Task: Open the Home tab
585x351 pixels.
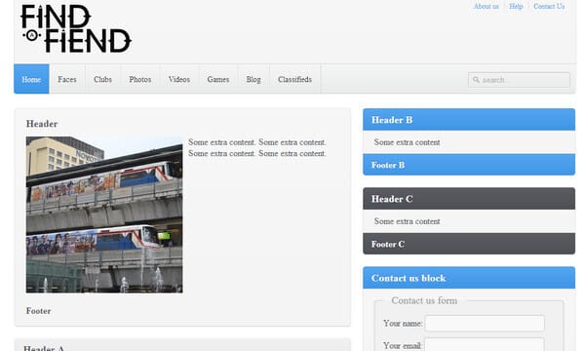Action: pos(31,79)
